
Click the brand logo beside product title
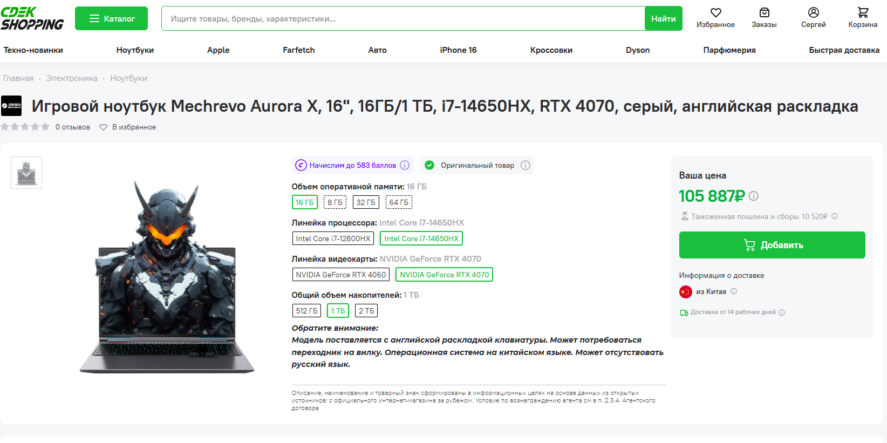coord(11,106)
